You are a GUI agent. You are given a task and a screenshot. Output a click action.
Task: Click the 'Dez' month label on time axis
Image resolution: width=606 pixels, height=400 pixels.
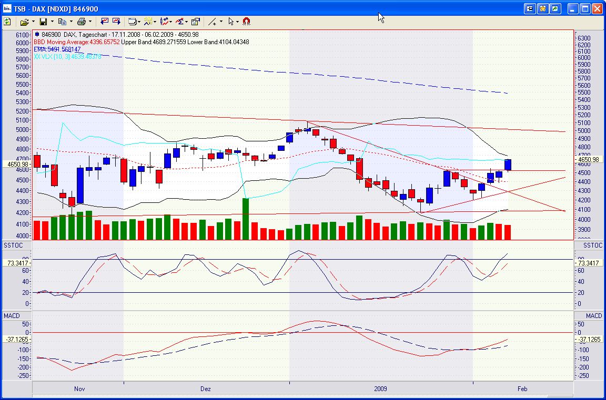[206, 389]
